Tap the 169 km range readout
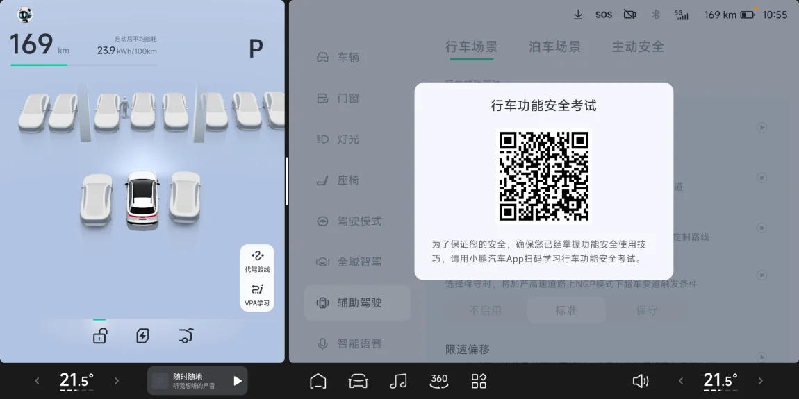The width and height of the screenshot is (799, 399). [x=40, y=44]
